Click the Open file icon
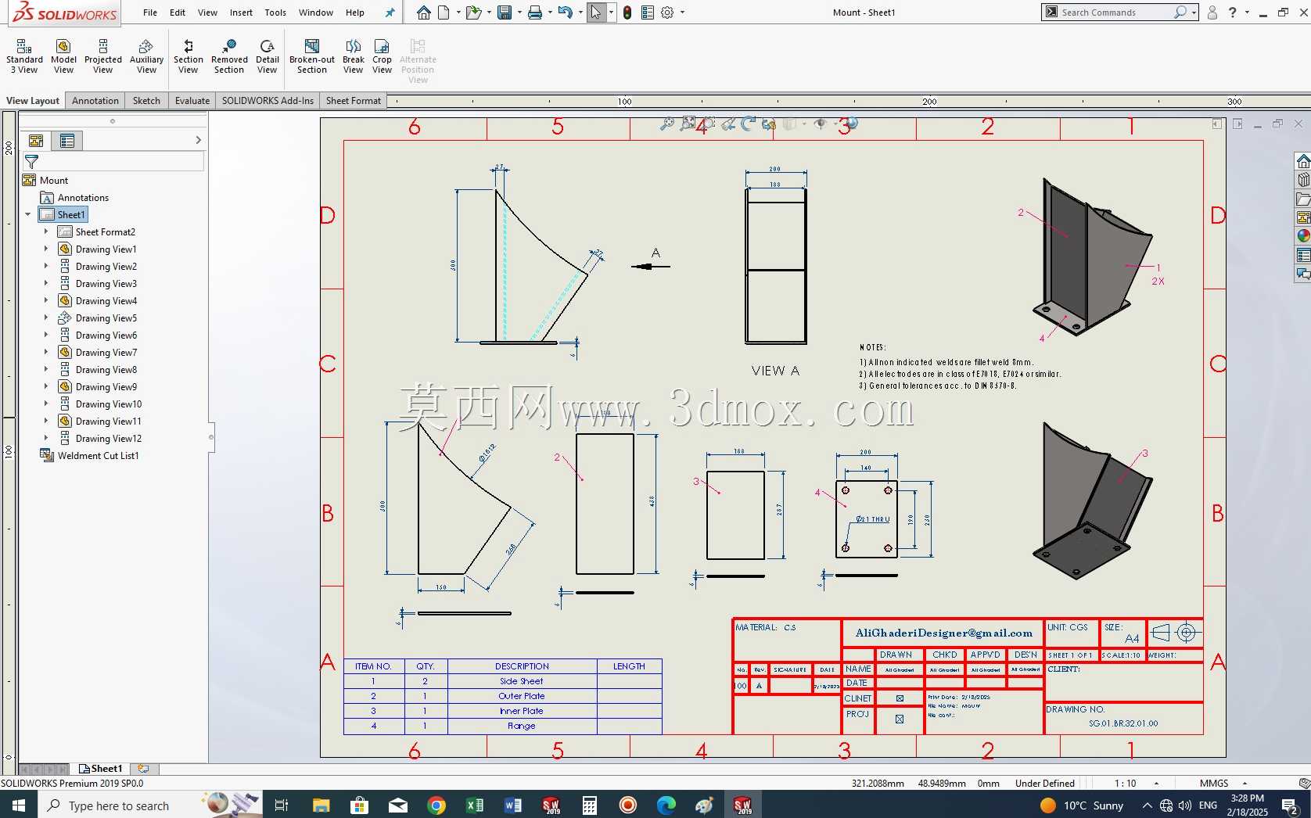The width and height of the screenshot is (1311, 818). pyautogui.click(x=472, y=13)
